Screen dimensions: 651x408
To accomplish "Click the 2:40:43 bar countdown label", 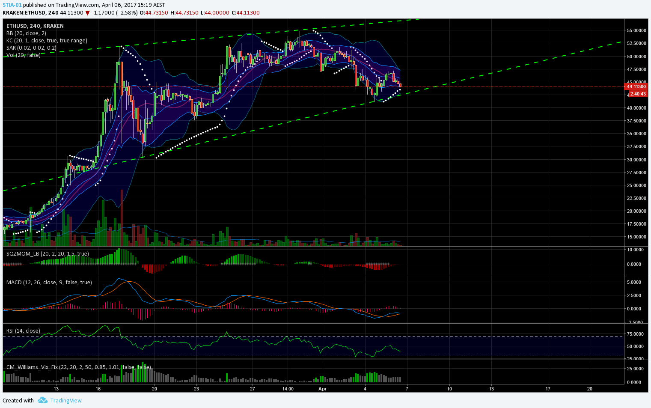I will coord(638,94).
